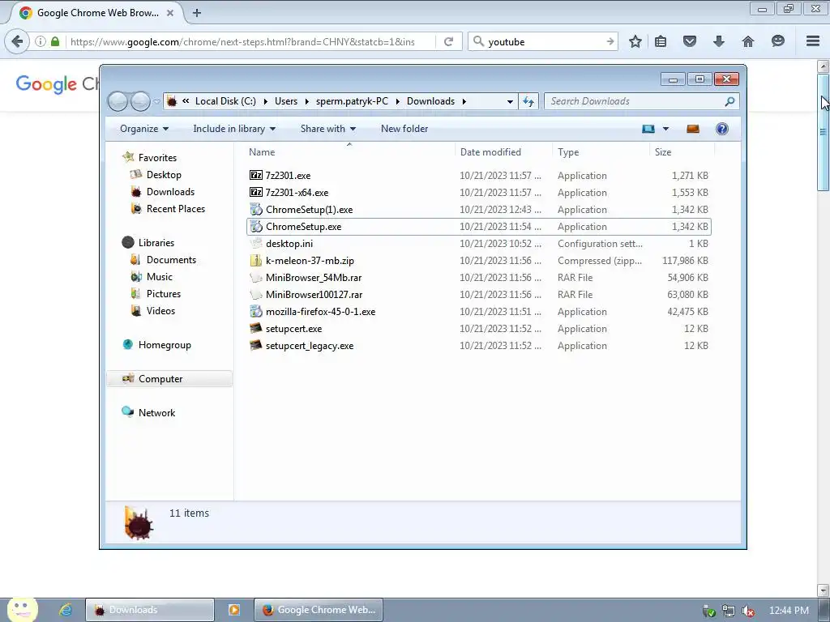Viewport: 830px width, 622px height.
Task: Open the Start button on taskbar
Action: tap(22, 610)
